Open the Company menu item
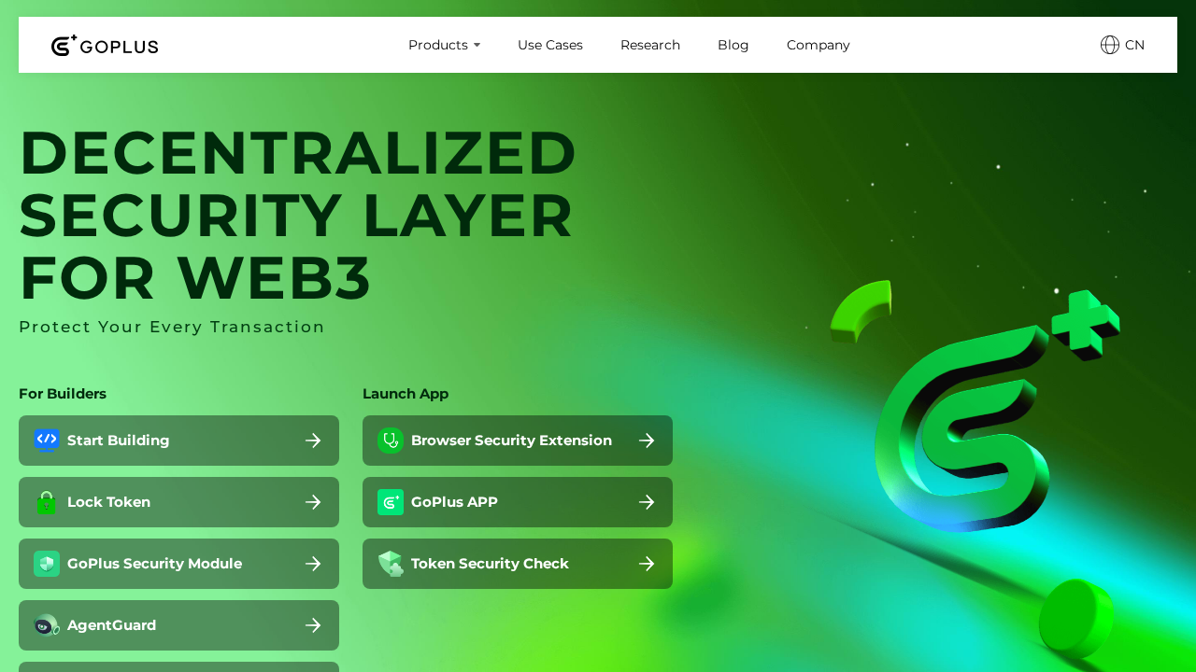The height and width of the screenshot is (672, 1196). 819,45
